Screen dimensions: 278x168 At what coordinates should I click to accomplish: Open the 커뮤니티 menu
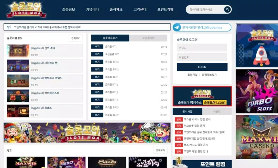pyautogui.click(x=92, y=10)
